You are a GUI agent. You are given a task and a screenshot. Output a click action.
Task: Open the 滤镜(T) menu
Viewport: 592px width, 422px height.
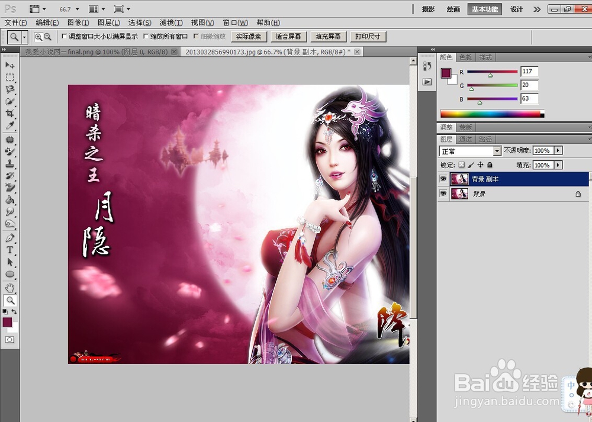171,22
